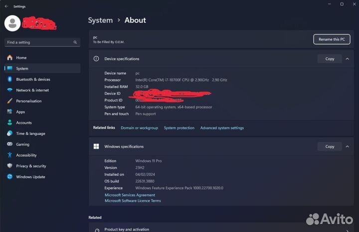
Task: Click the Privacy shield icon
Action: click(9, 166)
